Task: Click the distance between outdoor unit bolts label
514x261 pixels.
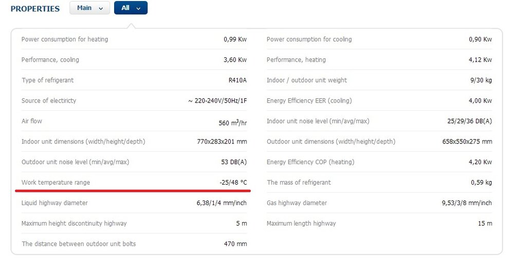Action: point(79,244)
